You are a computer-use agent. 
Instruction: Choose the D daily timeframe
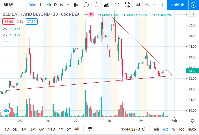tap(55, 5)
